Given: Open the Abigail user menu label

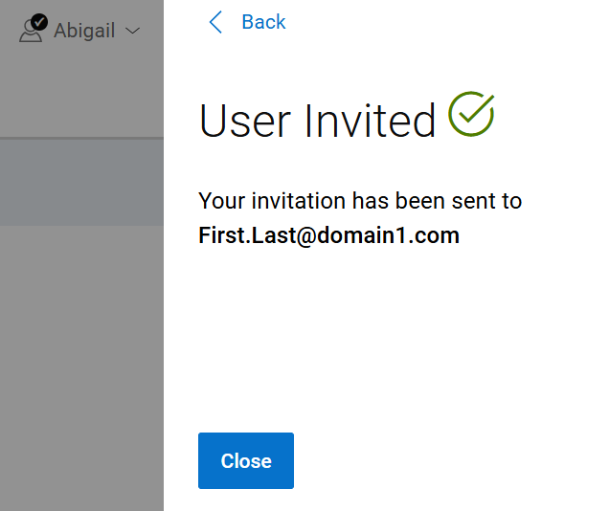Looking at the screenshot, I should [x=84, y=31].
